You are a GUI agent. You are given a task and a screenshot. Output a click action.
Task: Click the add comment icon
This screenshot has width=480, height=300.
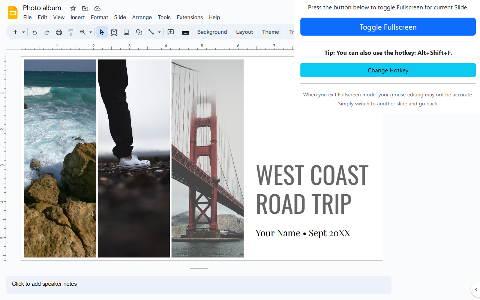171,32
